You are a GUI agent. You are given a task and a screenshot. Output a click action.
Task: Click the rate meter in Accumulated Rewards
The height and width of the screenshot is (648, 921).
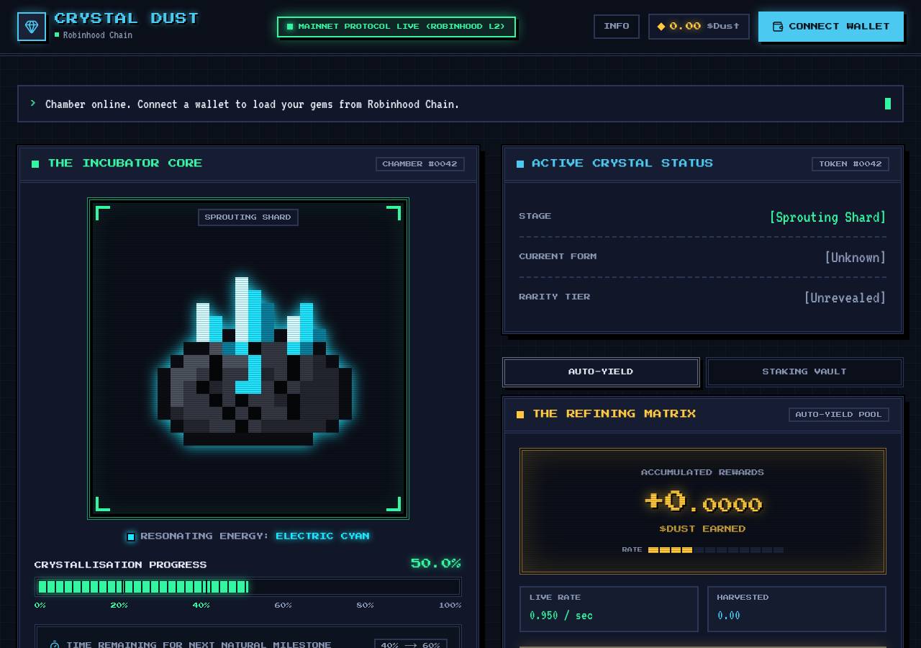pyautogui.click(x=716, y=550)
